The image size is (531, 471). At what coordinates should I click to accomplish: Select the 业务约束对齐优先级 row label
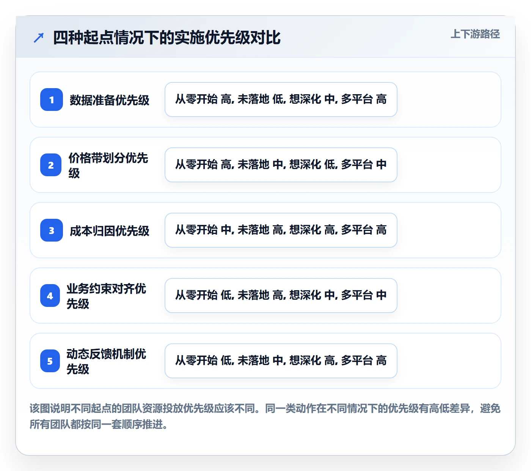[107, 296]
